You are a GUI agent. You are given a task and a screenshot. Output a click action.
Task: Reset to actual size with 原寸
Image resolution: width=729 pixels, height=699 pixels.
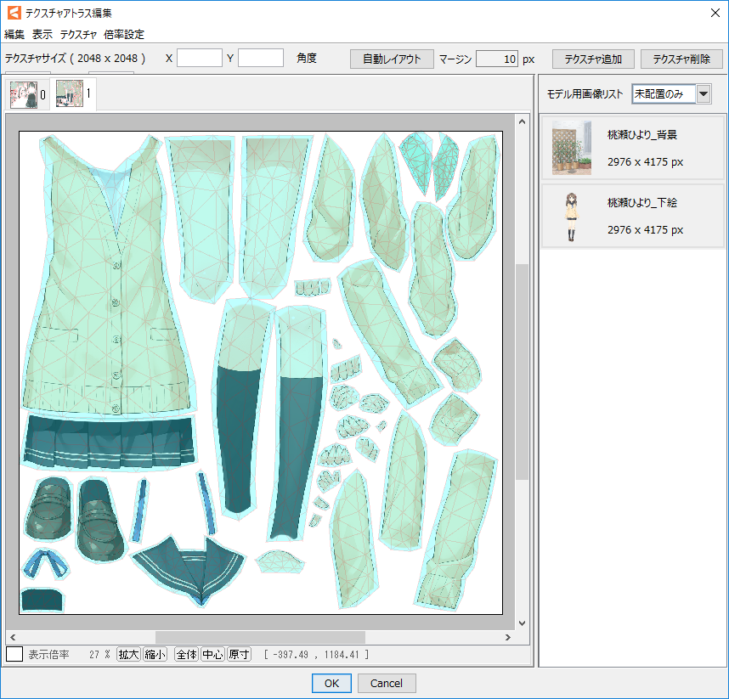pyautogui.click(x=239, y=655)
